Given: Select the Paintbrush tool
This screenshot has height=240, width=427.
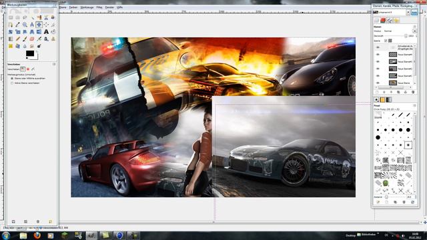Looking at the screenshot, I should click(x=25, y=39).
